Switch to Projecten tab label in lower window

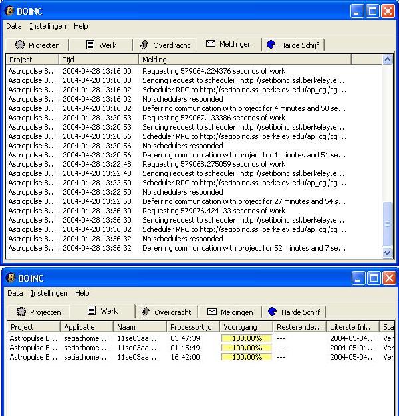pos(45,312)
